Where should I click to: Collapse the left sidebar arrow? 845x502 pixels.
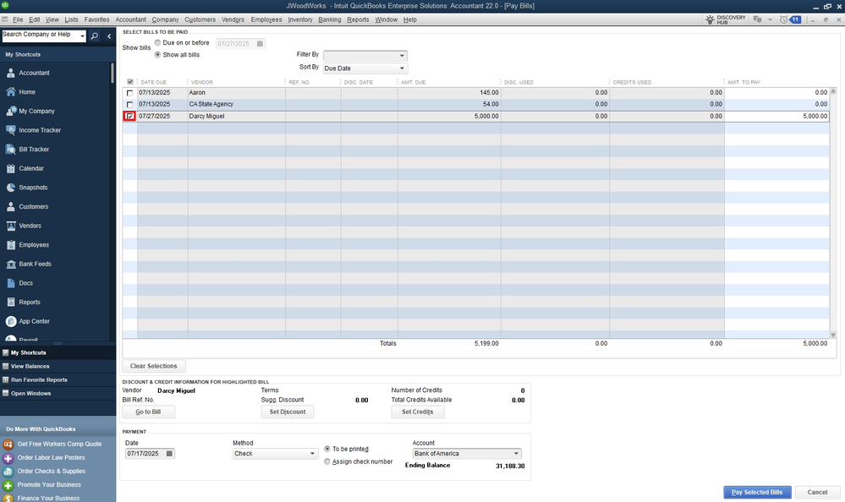(x=109, y=36)
